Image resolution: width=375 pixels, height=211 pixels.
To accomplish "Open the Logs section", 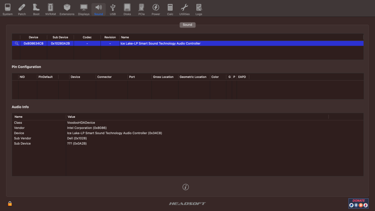I will coord(199,10).
